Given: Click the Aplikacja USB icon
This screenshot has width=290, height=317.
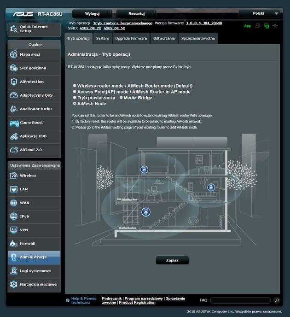Looking at the screenshot, I should tap(13, 136).
